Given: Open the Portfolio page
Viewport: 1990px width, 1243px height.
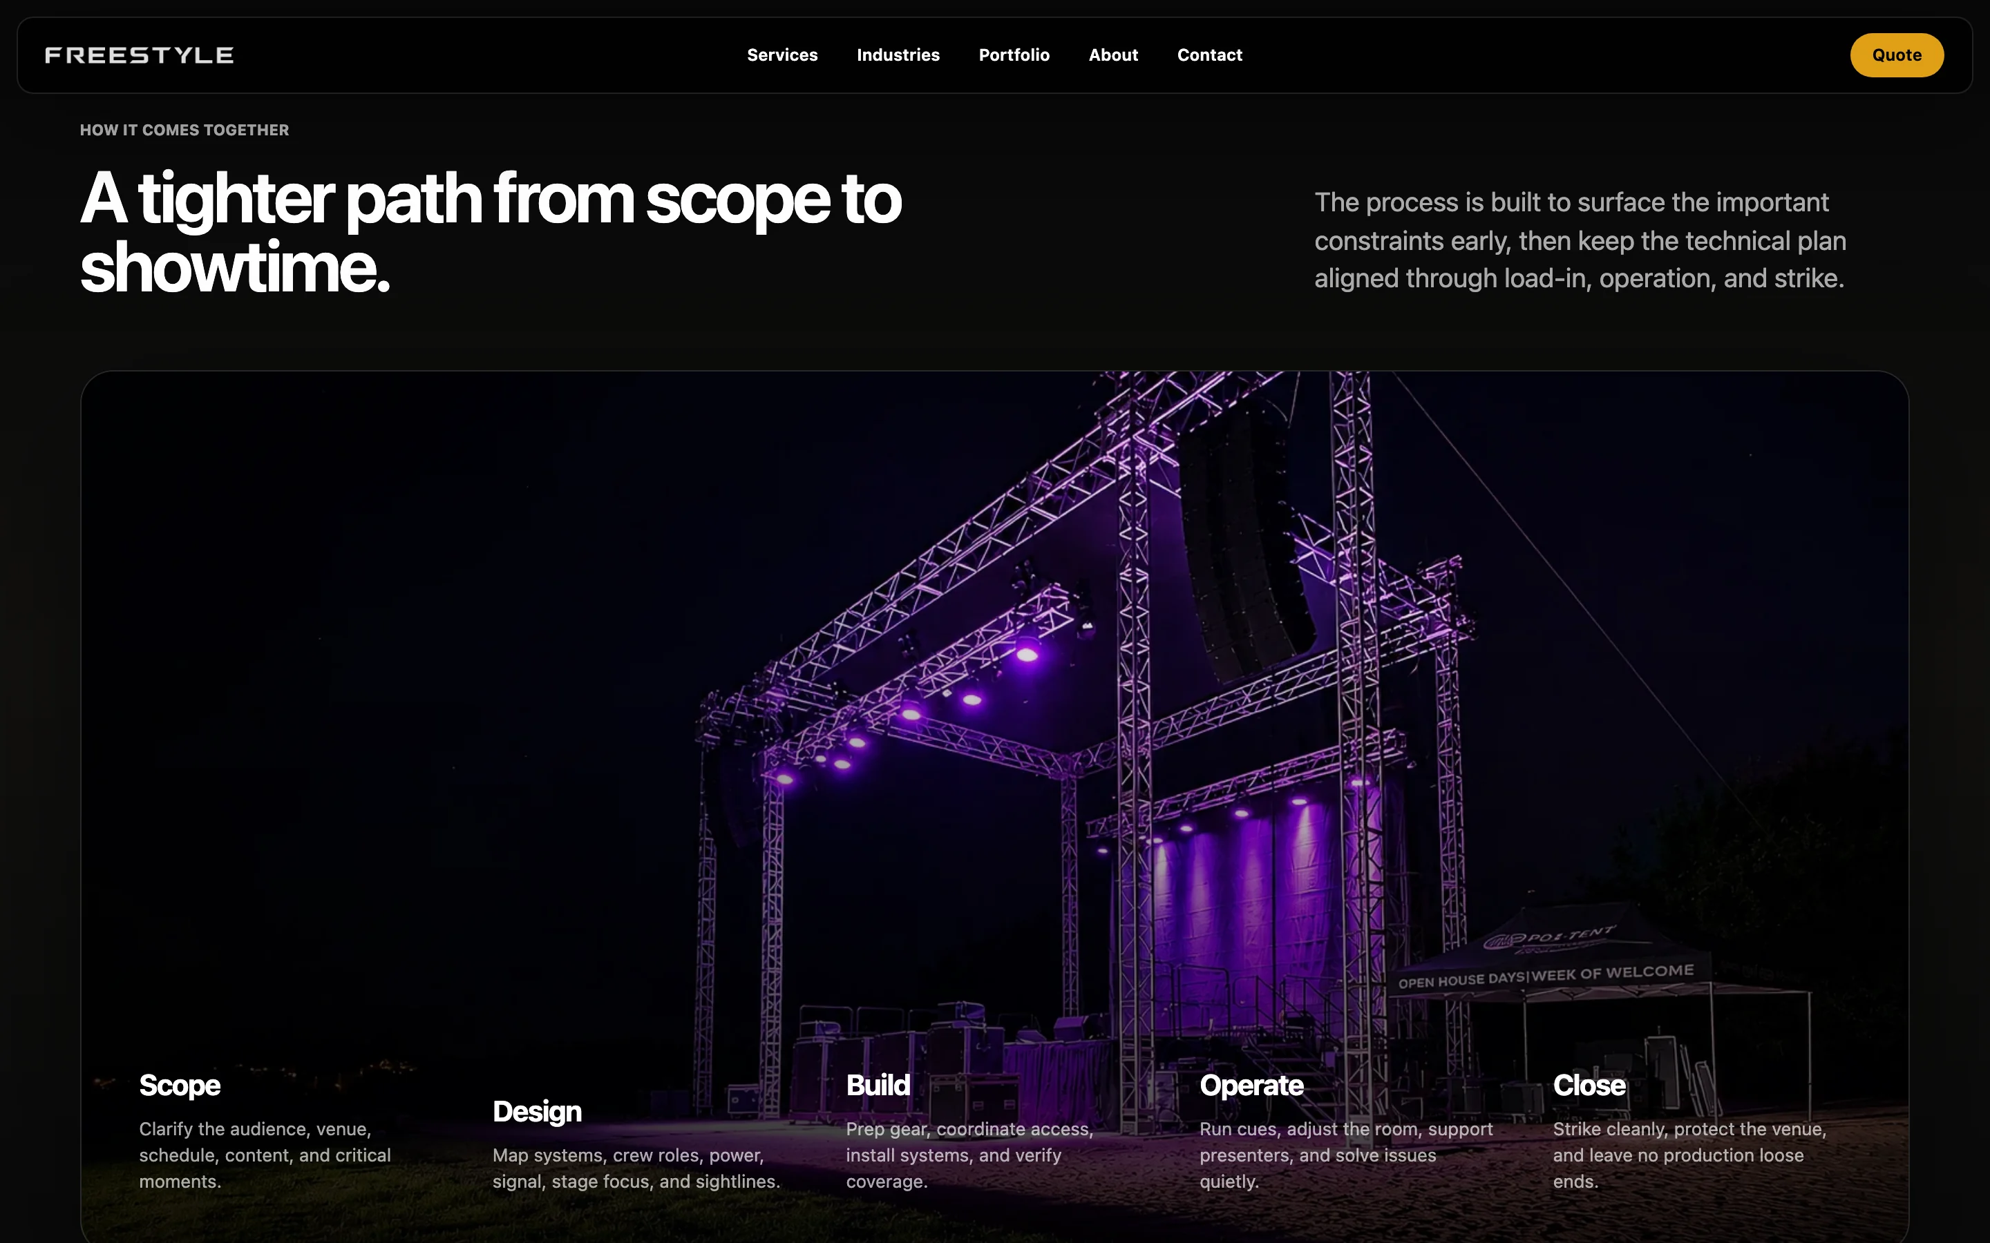Looking at the screenshot, I should (1014, 55).
